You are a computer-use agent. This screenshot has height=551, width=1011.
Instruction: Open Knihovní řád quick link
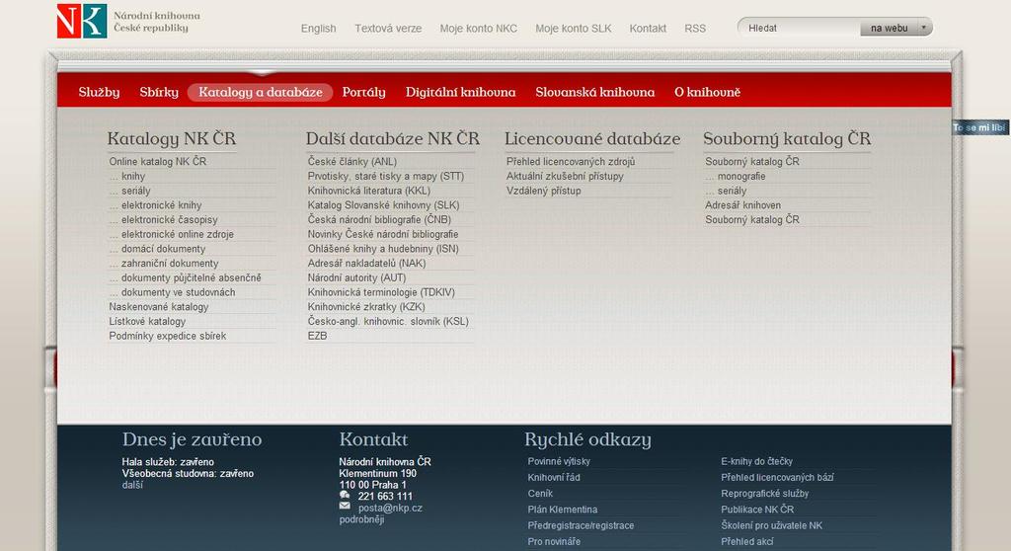coord(554,478)
